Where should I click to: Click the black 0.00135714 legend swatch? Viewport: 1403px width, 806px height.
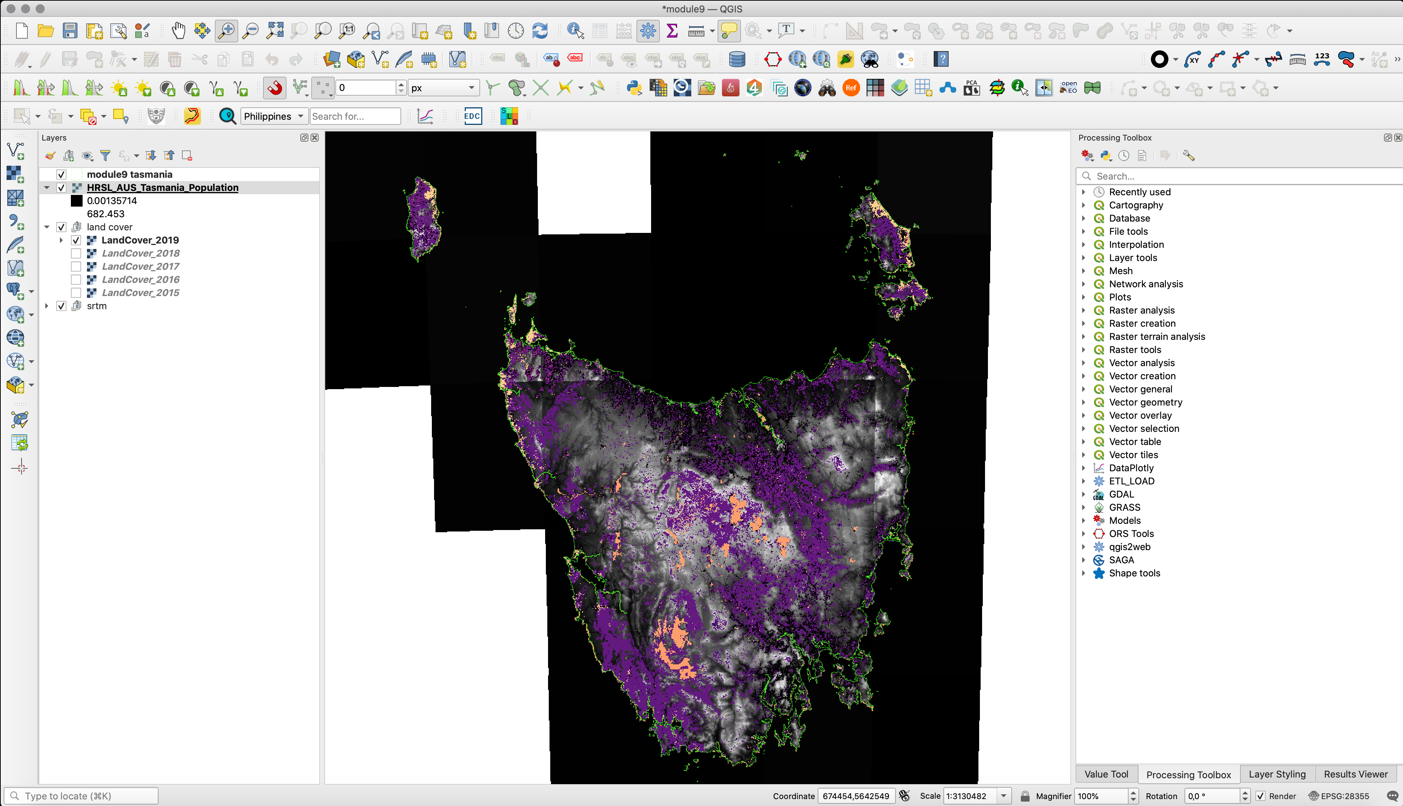coord(76,201)
